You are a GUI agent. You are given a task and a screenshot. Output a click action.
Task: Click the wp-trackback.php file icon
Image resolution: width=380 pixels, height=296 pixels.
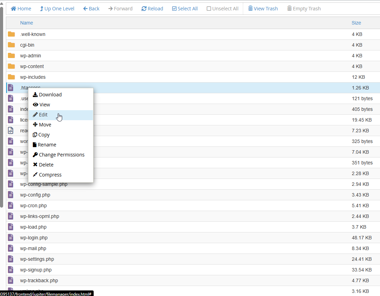pyautogui.click(x=11, y=280)
